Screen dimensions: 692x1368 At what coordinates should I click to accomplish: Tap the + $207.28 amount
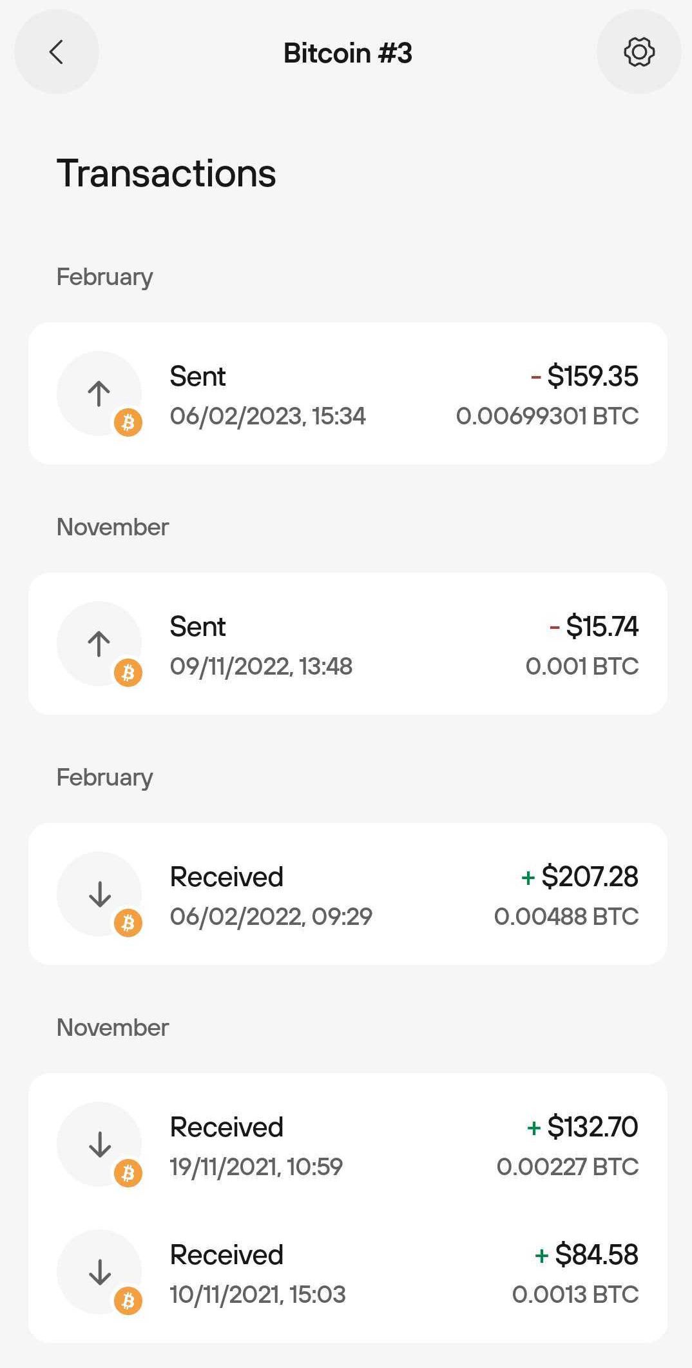pos(580,877)
